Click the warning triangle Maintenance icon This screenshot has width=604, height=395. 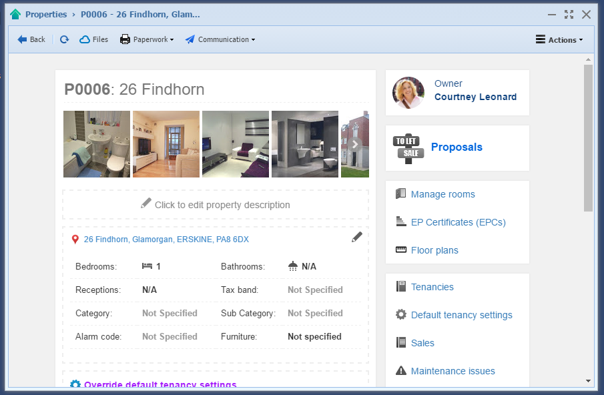pos(401,370)
